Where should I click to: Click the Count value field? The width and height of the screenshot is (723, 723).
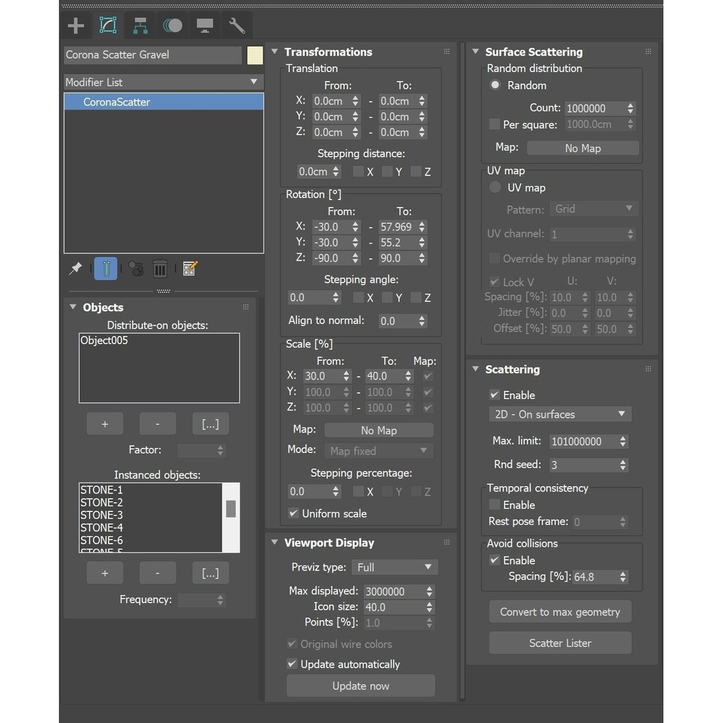[595, 108]
